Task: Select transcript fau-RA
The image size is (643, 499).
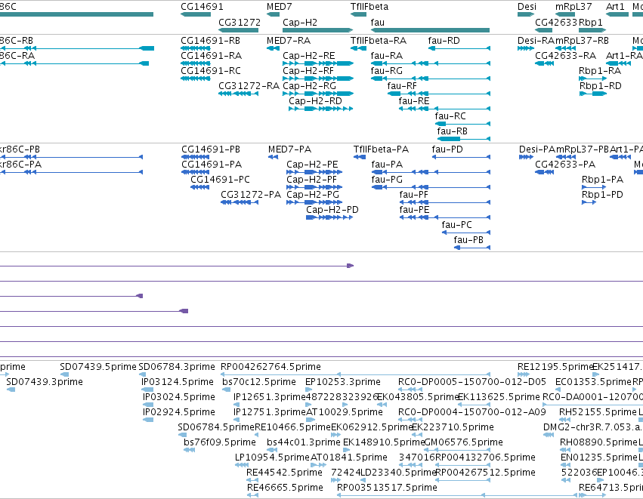Action: (386, 56)
